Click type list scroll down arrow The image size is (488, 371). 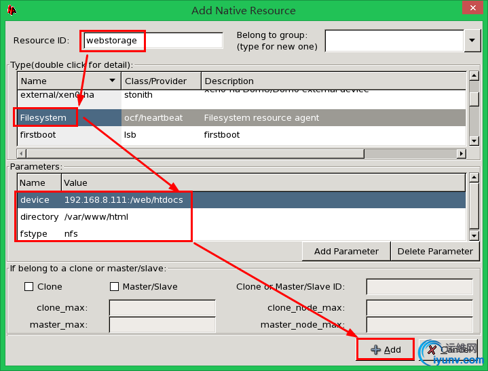[474, 141]
